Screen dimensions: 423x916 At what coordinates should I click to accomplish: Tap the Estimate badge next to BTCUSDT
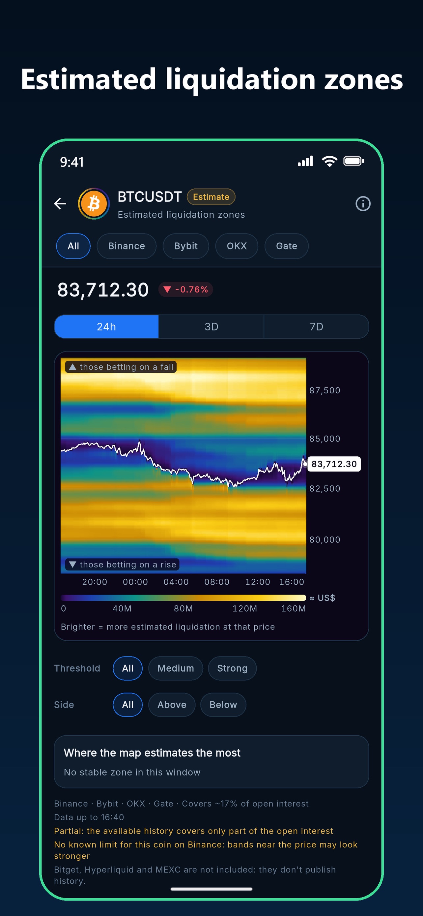click(211, 197)
